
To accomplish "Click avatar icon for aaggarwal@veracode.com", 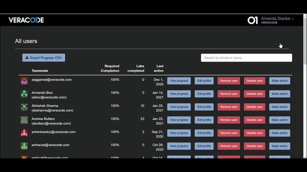I will pos(24,81).
